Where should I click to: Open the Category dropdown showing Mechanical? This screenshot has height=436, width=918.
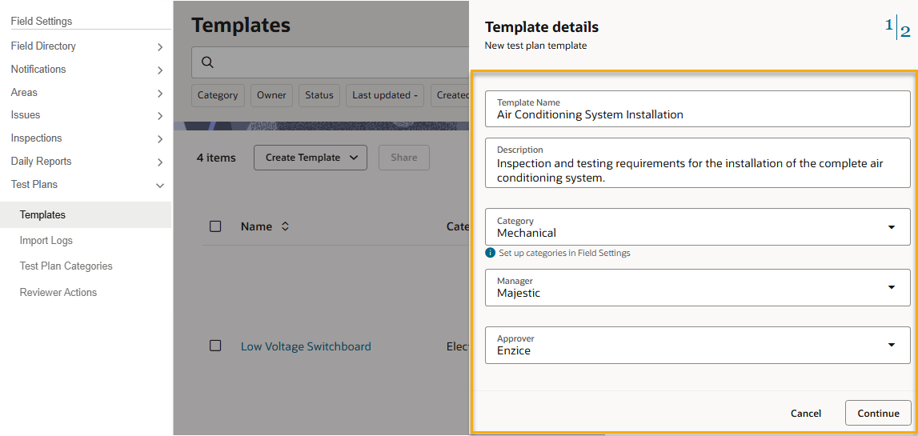[x=892, y=227]
